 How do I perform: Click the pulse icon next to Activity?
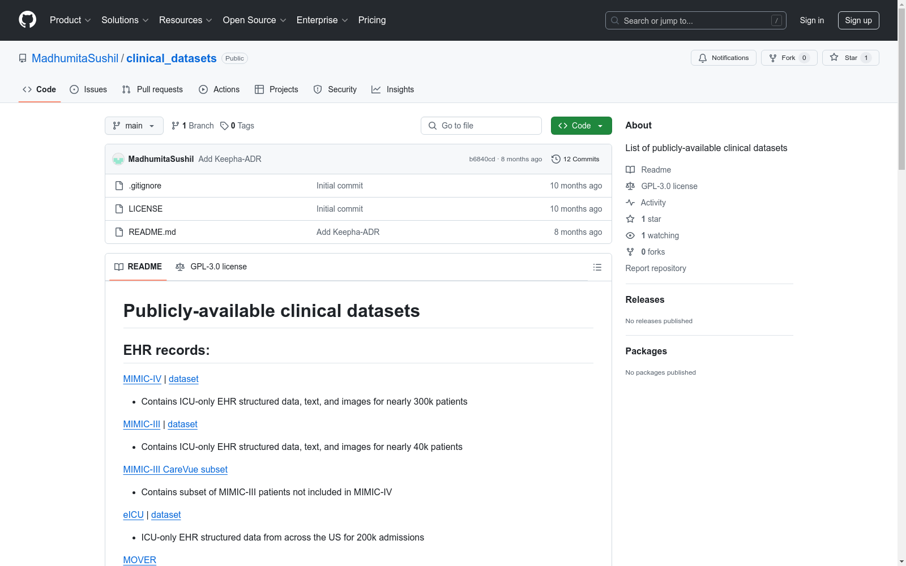(630, 203)
